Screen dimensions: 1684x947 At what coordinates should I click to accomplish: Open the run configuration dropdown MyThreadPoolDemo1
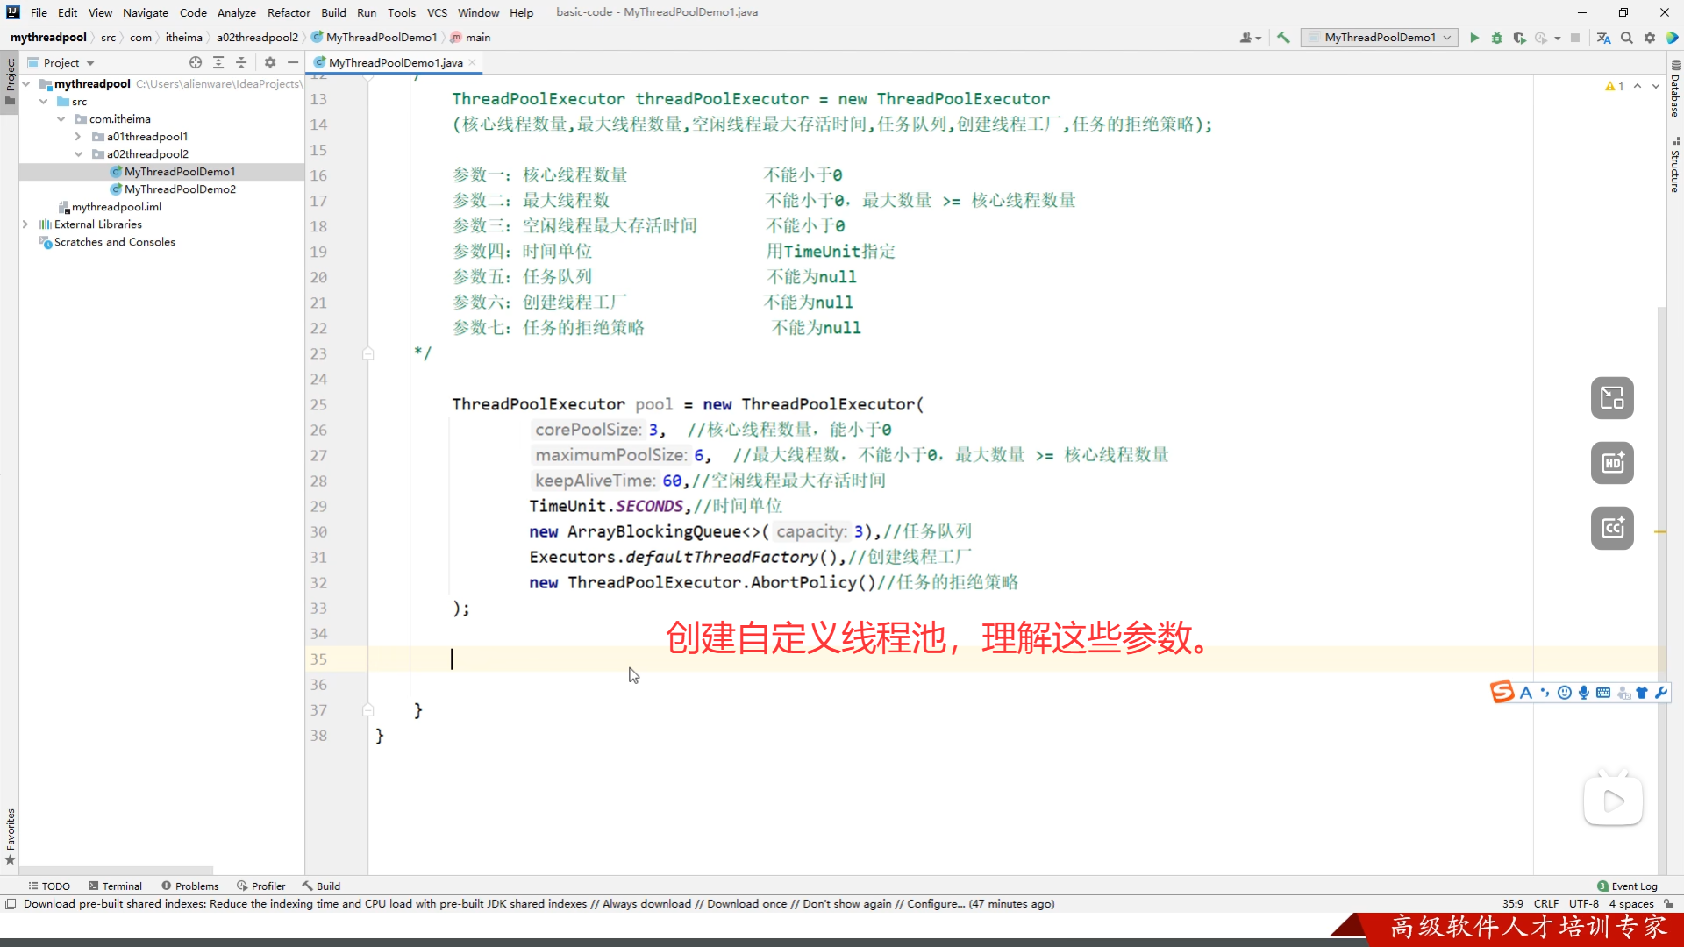pos(1380,38)
